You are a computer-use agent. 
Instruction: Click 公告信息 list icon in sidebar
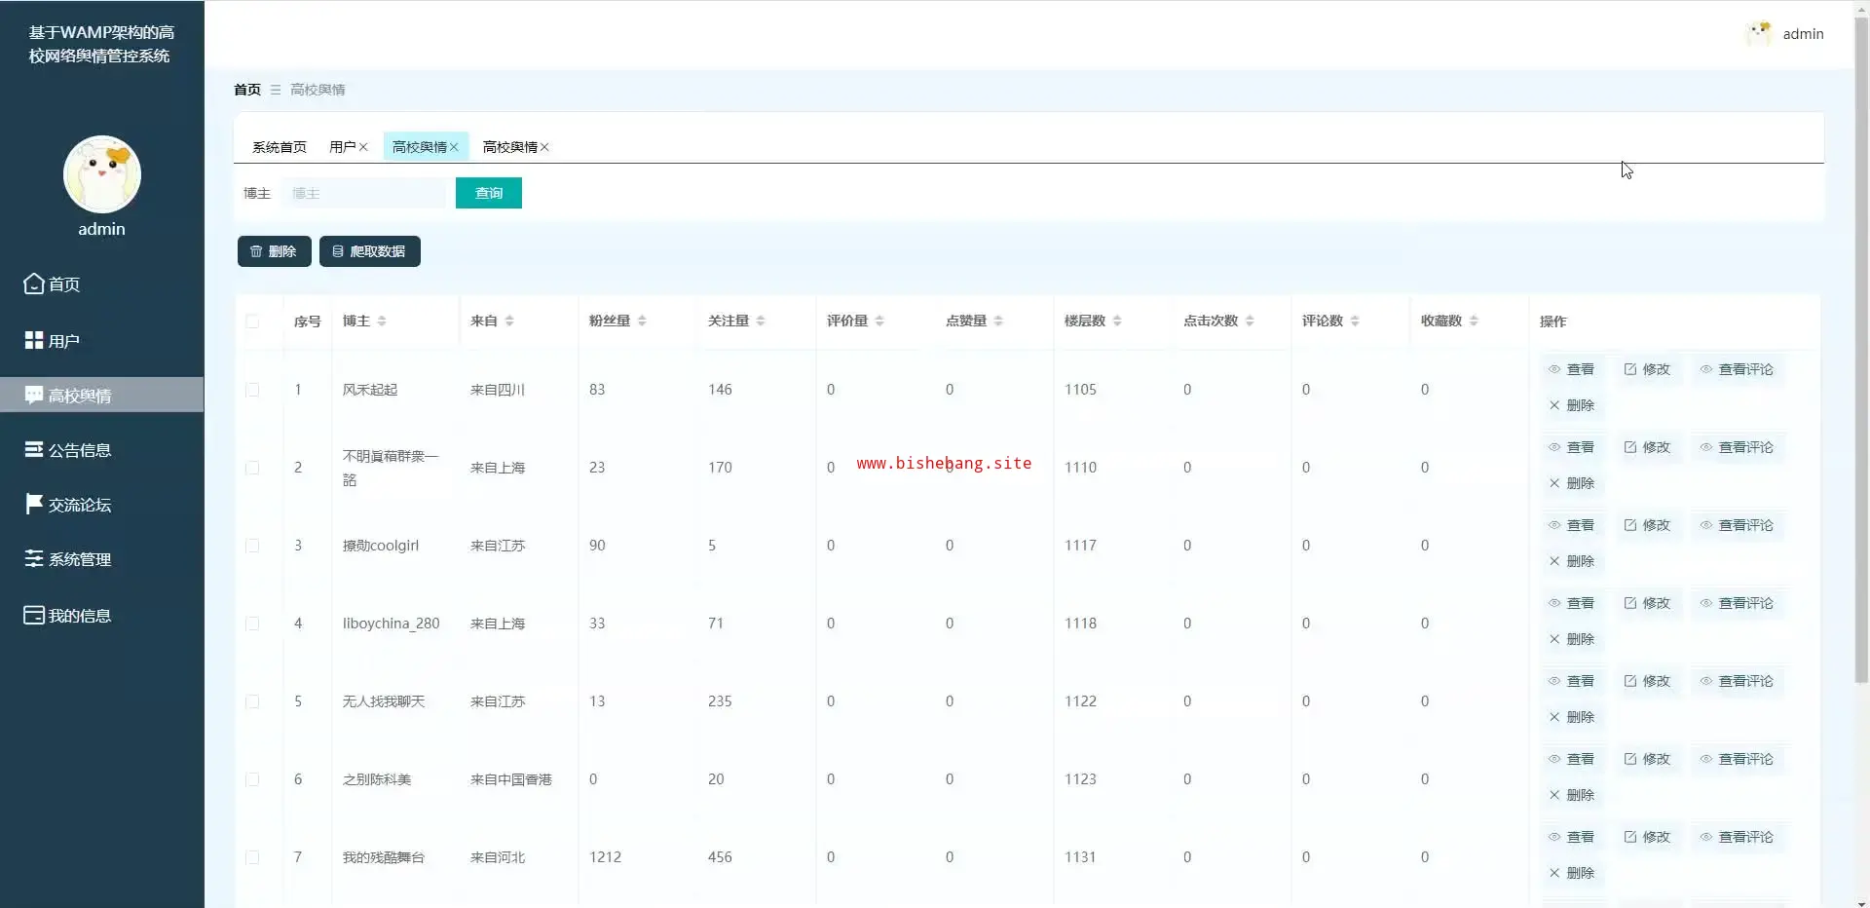[34, 449]
